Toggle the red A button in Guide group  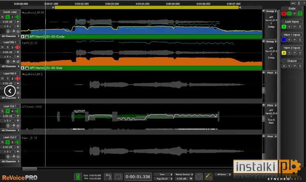click(x=284, y=14)
